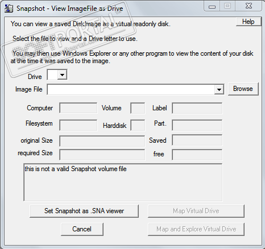The width and height of the screenshot is (265, 249).
Task: Click the 'Image File' label
Action: pyautogui.click(x=29, y=89)
